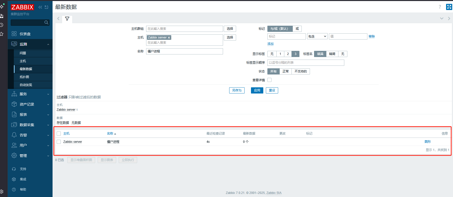Image resolution: width=453 pixels, height=197 pixels.
Task: Click the 资产记录 inventory cube icon
Action: pyautogui.click(x=14, y=104)
